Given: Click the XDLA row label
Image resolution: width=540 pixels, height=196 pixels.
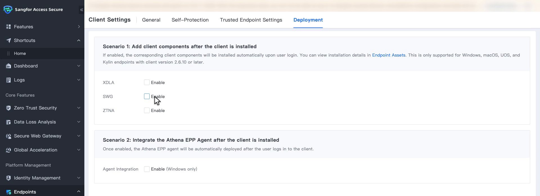Looking at the screenshot, I should 109,83.
